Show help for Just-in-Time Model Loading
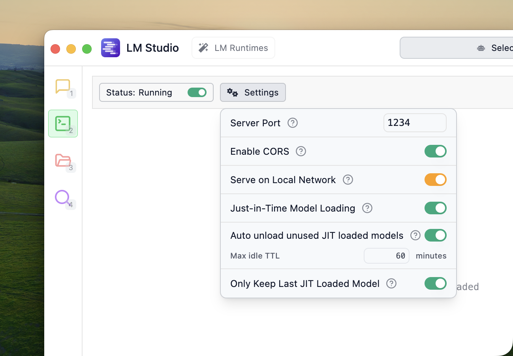513x356 pixels. point(367,208)
